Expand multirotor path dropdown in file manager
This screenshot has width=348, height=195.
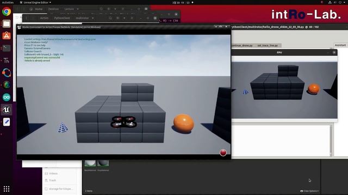(x=93, y=18)
